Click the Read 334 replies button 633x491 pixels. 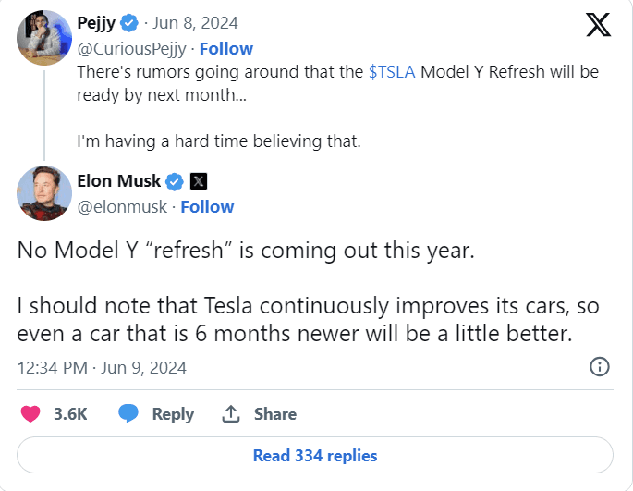pos(315,455)
